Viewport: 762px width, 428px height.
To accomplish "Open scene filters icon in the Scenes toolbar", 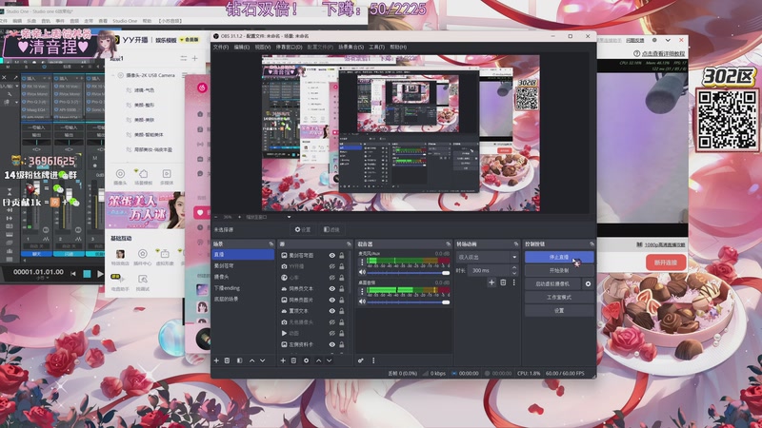I will point(240,360).
